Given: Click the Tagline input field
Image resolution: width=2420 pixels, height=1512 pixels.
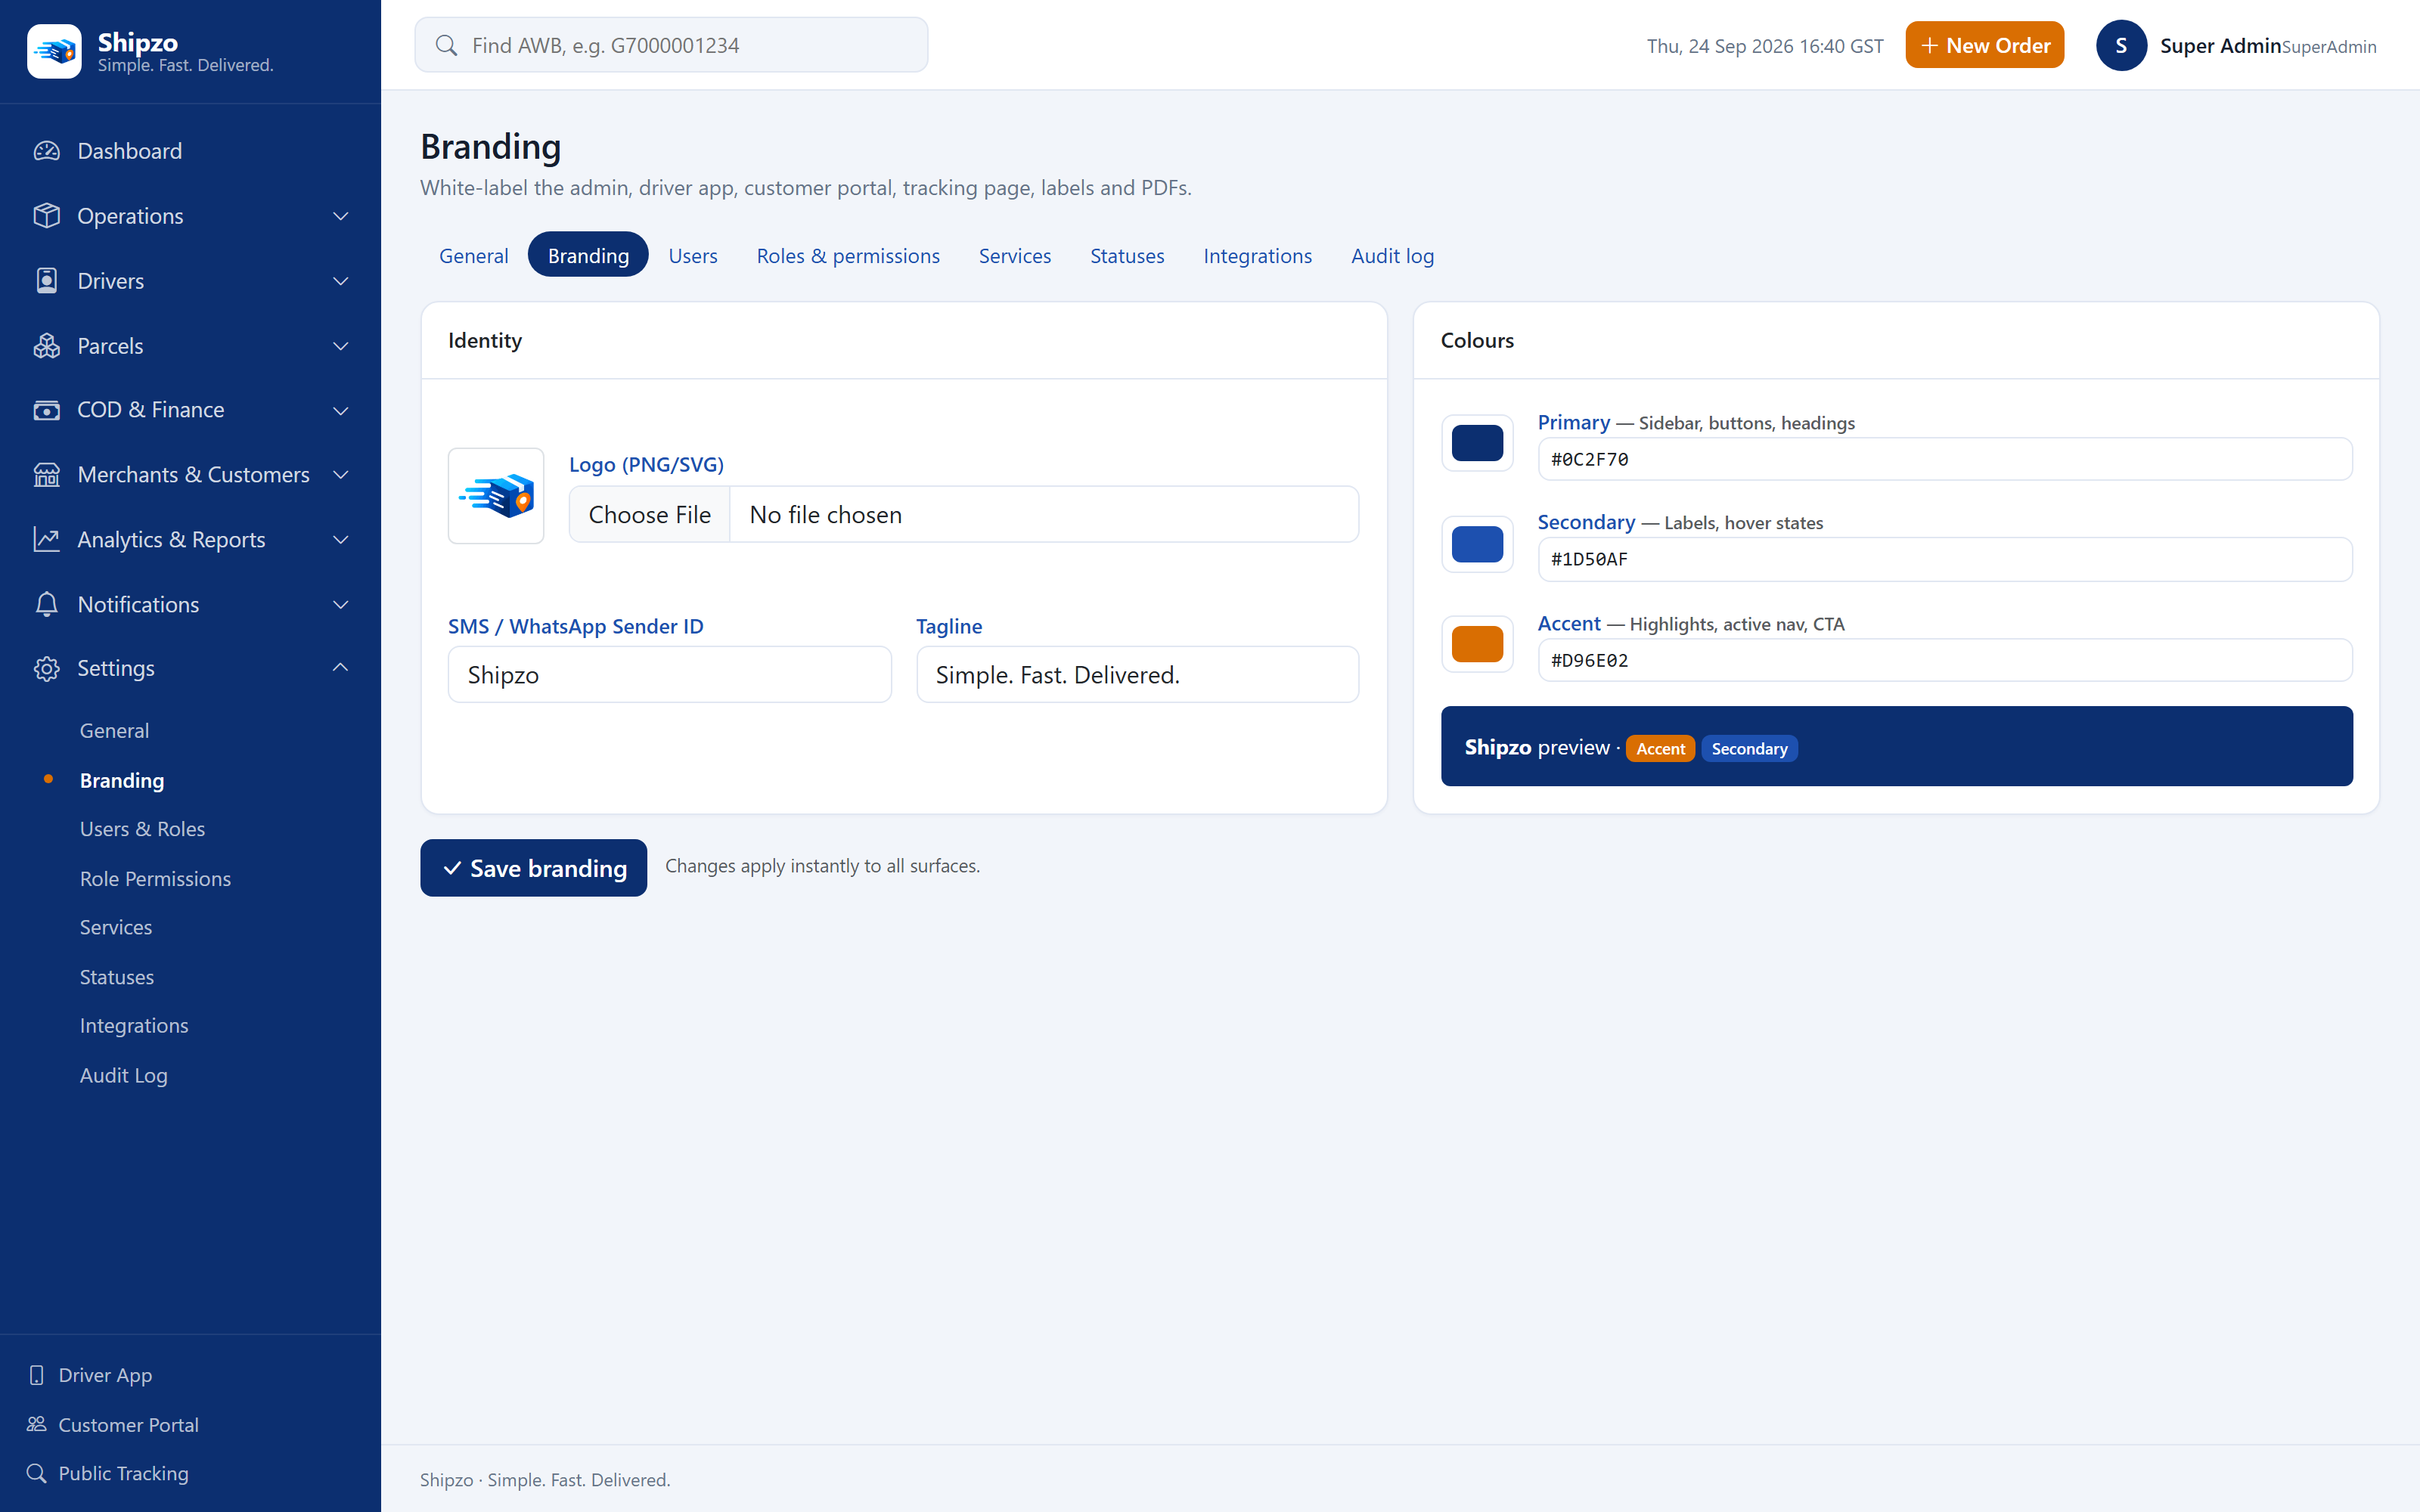Looking at the screenshot, I should coord(1137,674).
